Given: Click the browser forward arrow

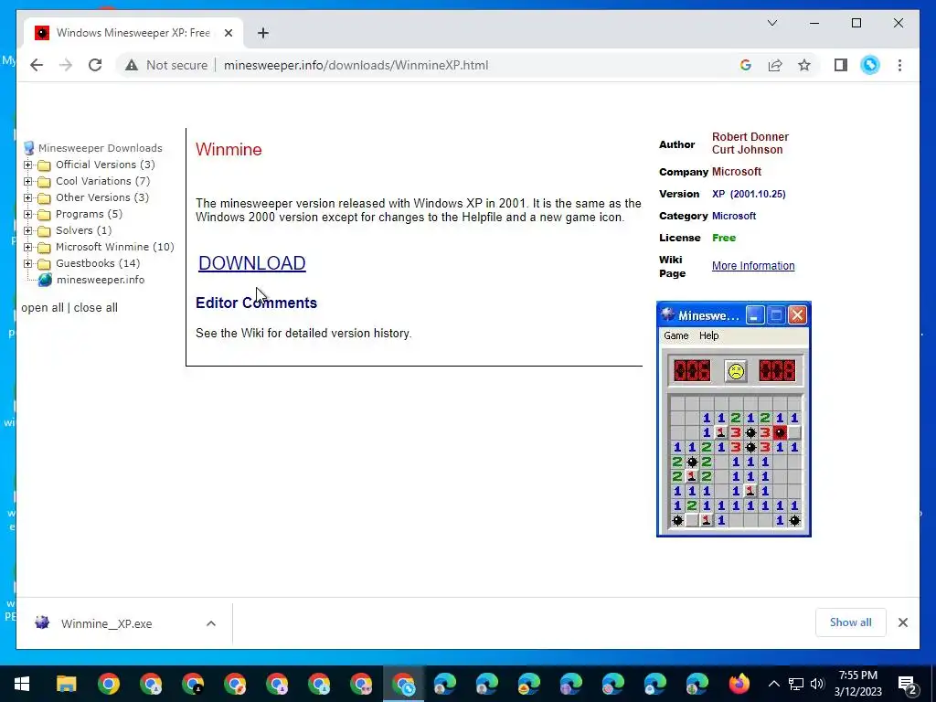Looking at the screenshot, I should [x=66, y=65].
